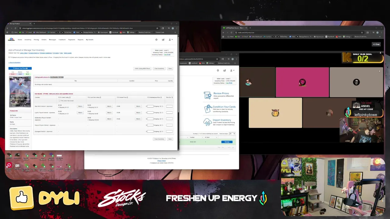Screen dimensions: 390x219
Task: Click the DYLI thumbs-up logo in the overlay
Action: coord(21,198)
